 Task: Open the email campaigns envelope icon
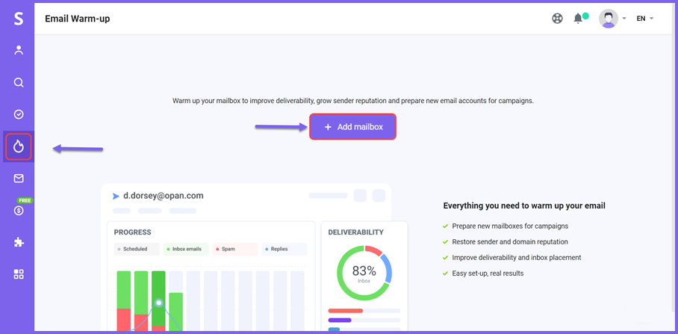tap(19, 179)
